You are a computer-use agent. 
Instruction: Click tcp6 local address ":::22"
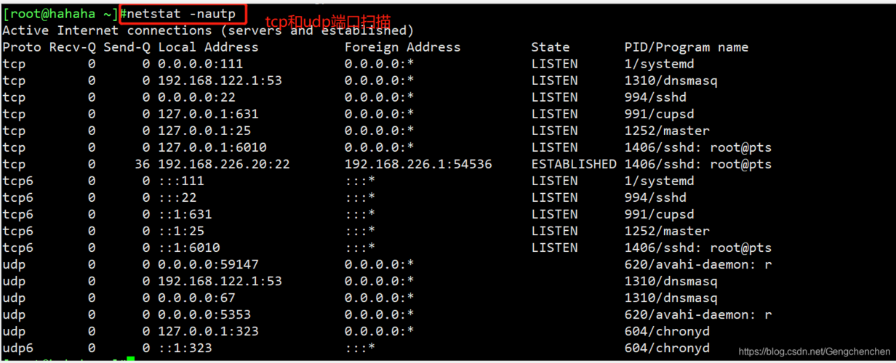[177, 197]
